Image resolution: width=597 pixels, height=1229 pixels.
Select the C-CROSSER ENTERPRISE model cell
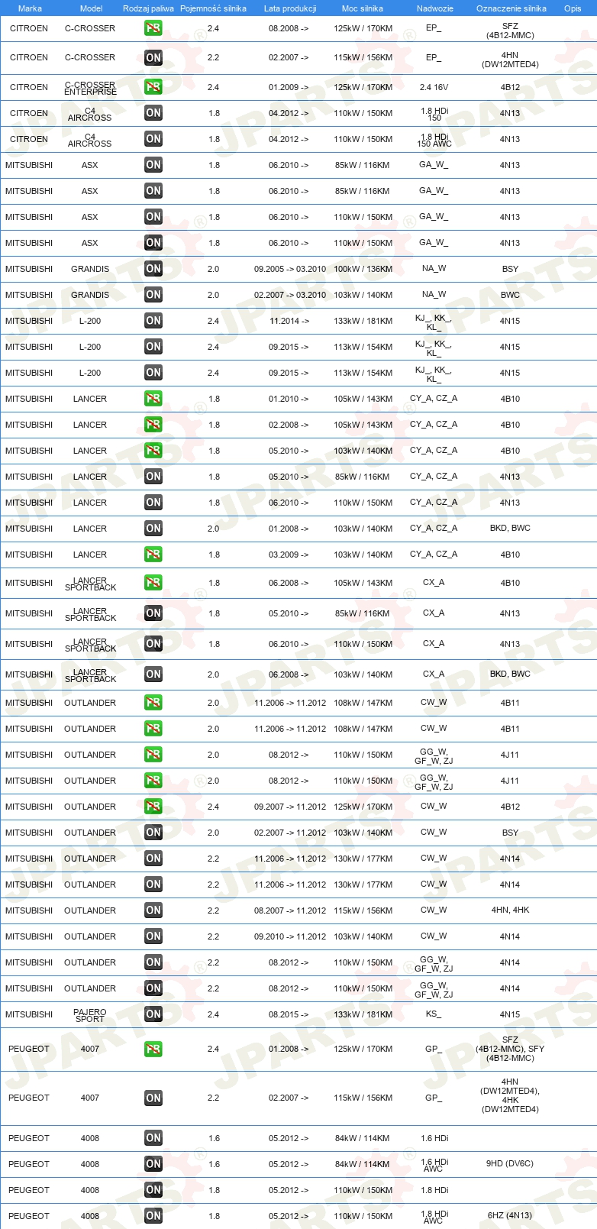90,88
